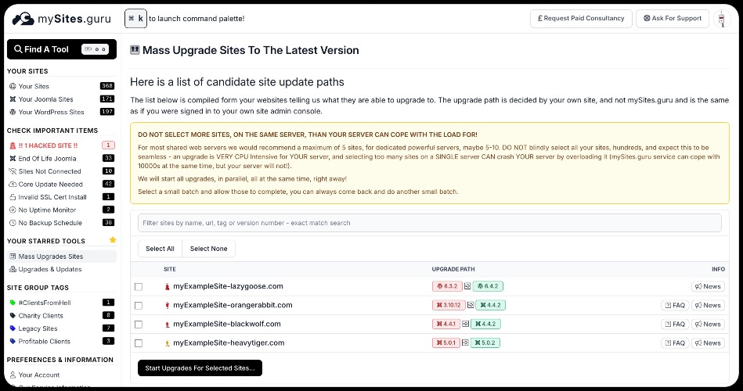
Task: Select the myExampleSite-heavytiger.com site name
Action: 229,343
